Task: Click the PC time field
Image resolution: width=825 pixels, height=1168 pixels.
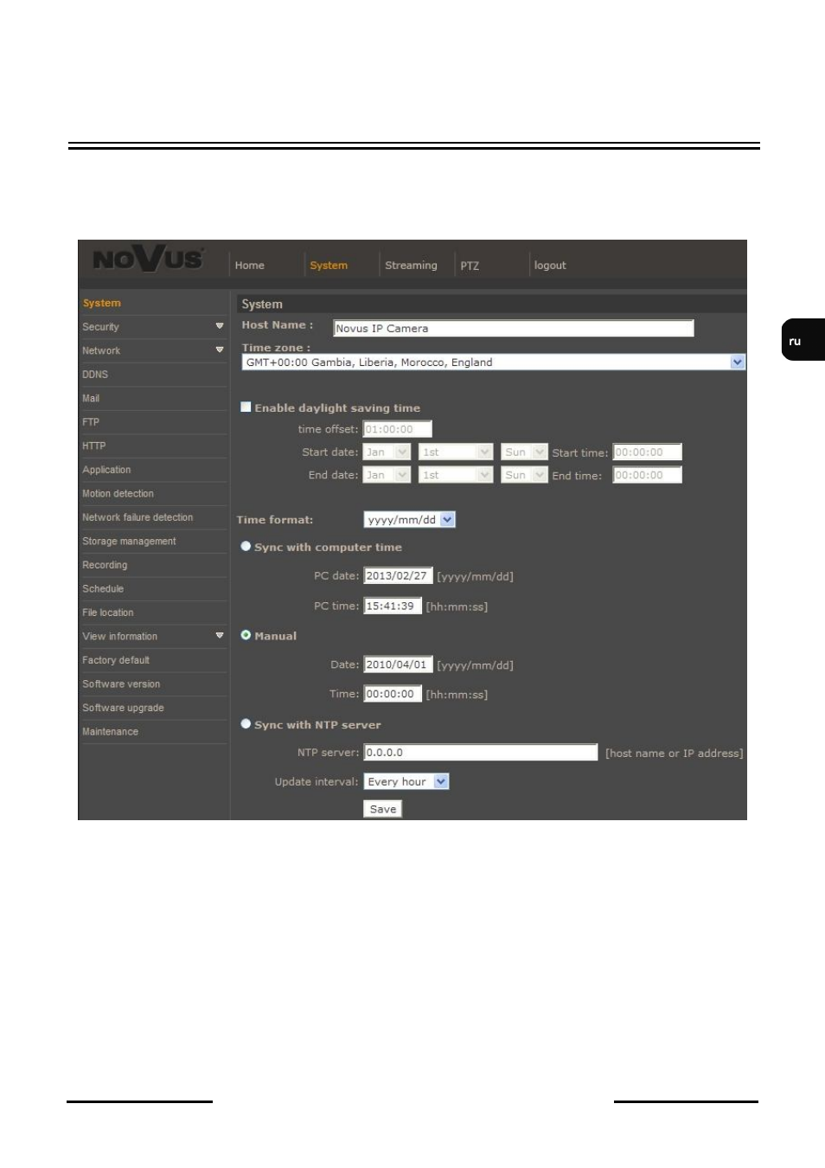Action: click(393, 606)
